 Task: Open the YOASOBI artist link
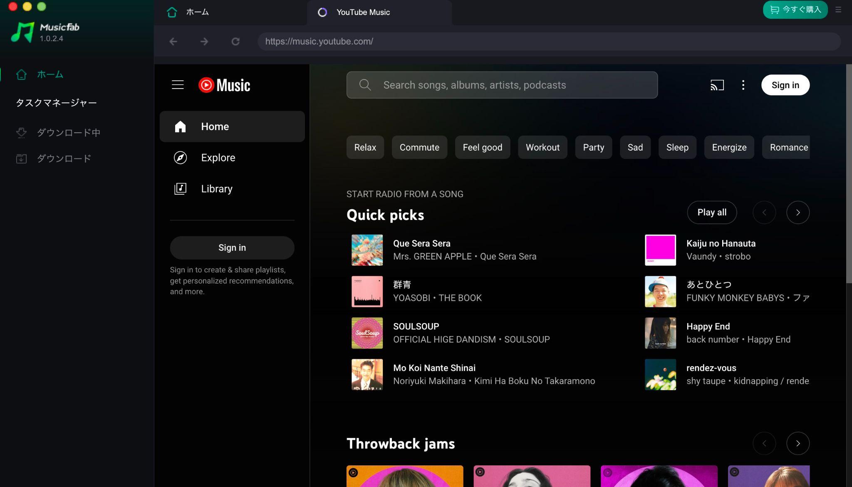coord(411,298)
